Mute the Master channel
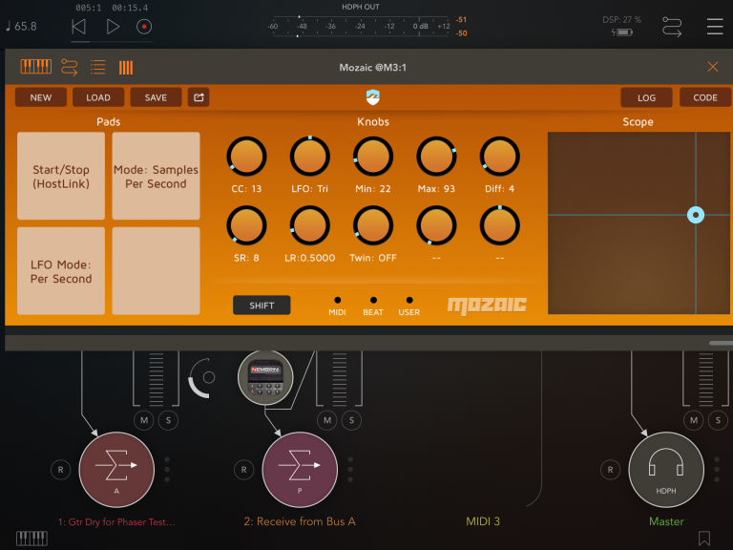The image size is (733, 550). pos(694,420)
